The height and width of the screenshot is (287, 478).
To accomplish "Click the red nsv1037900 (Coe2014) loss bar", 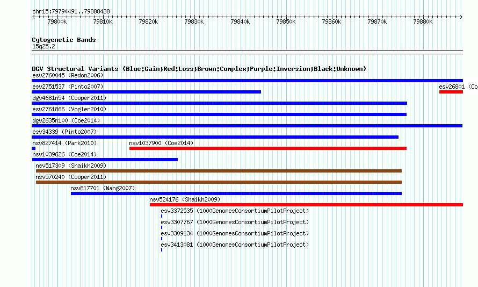I will [268, 148].
